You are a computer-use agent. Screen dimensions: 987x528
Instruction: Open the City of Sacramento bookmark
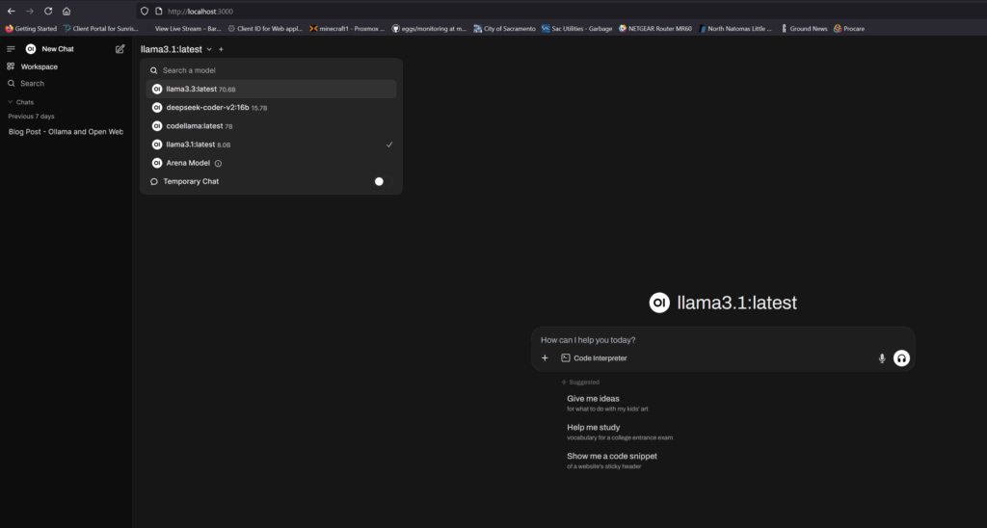click(x=505, y=28)
